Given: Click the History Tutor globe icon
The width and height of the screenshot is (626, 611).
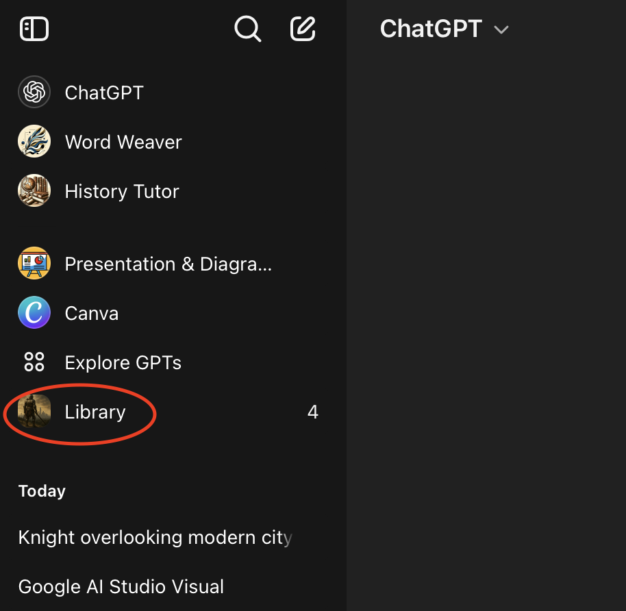Looking at the screenshot, I should [34, 191].
